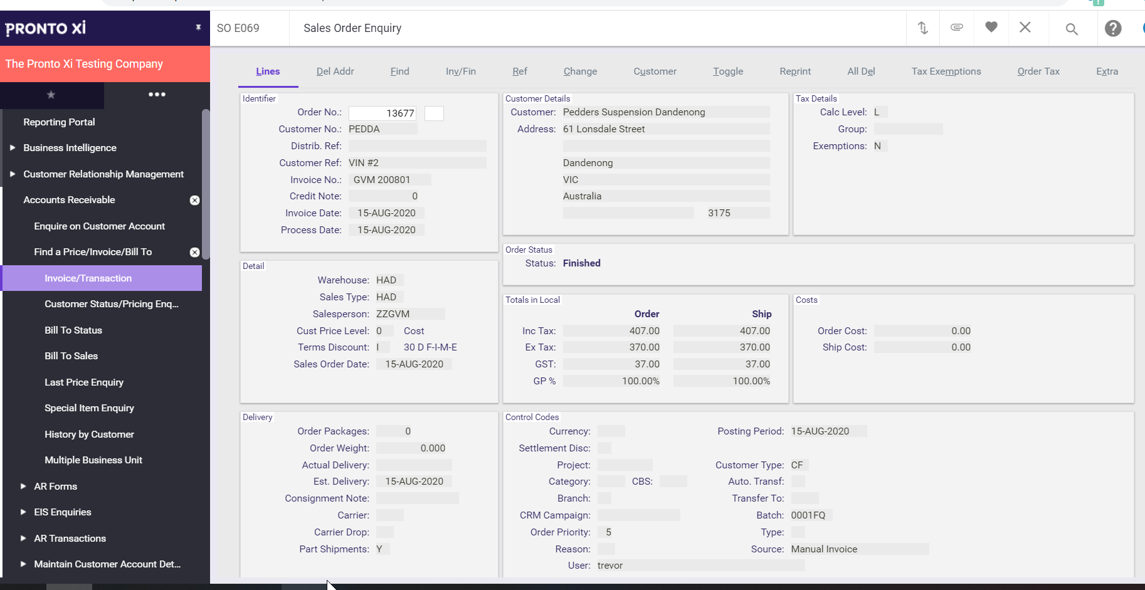Select the Find tab

tap(399, 71)
